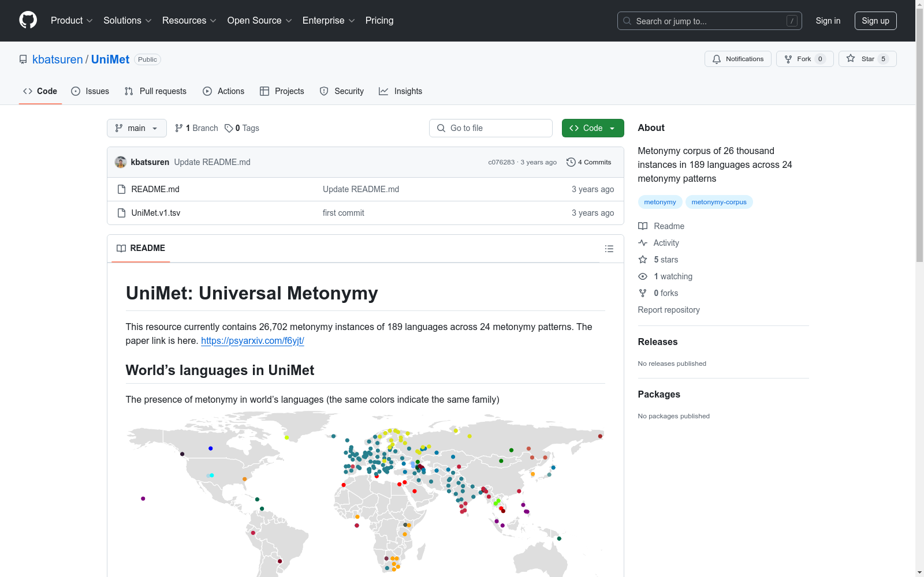Open the 4 Commits history link
924x577 pixels.
pos(589,162)
